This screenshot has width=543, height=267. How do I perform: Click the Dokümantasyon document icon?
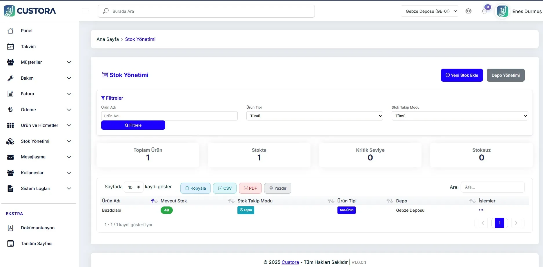10,228
